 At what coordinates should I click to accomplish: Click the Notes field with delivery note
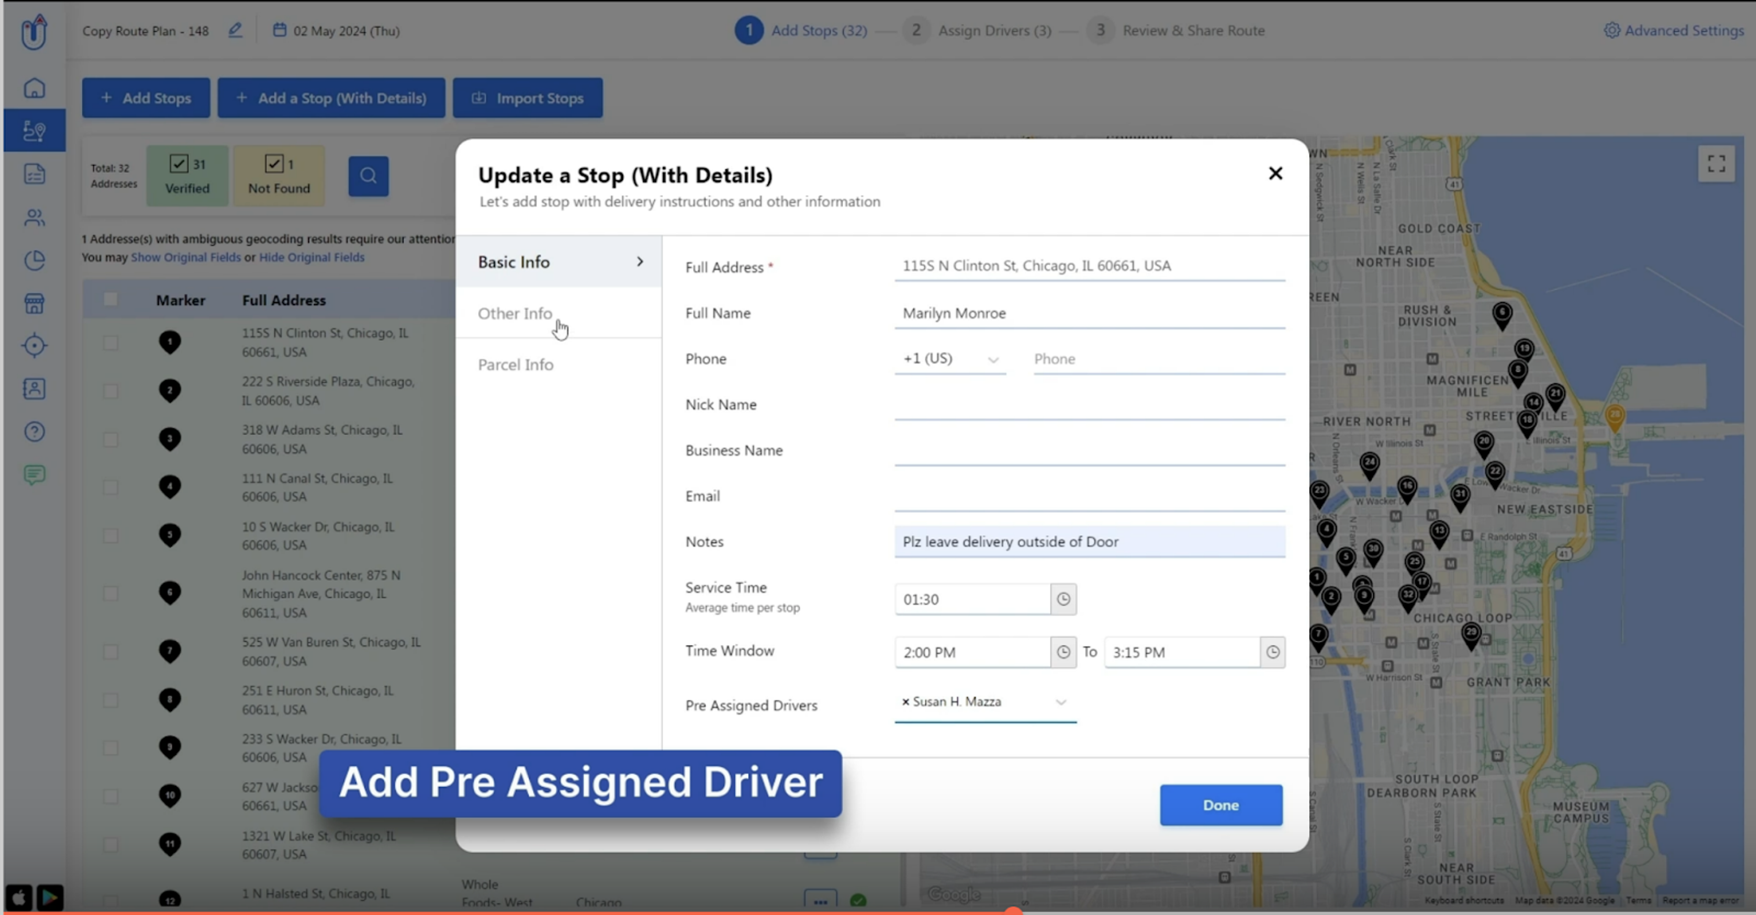(x=1090, y=542)
